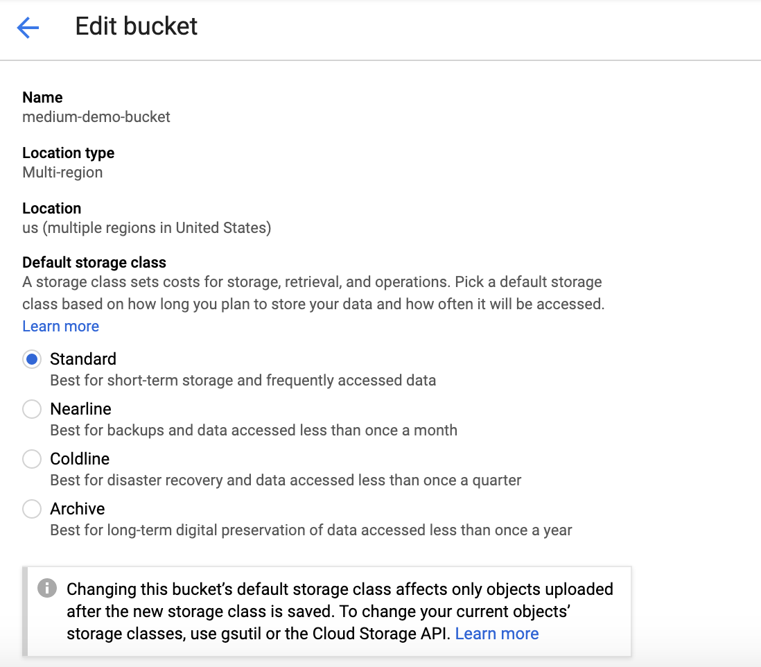Click the Multi-region location type text

62,172
